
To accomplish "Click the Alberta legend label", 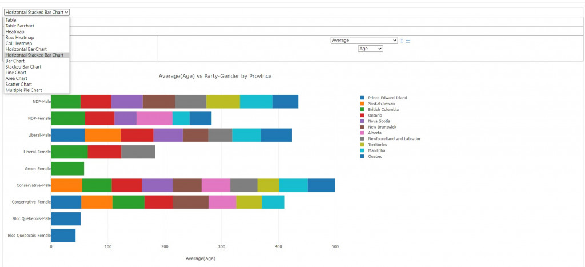I will tap(375, 133).
